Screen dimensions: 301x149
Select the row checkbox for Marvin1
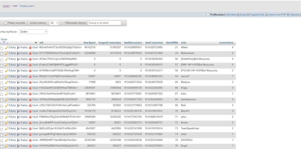pos(2,112)
